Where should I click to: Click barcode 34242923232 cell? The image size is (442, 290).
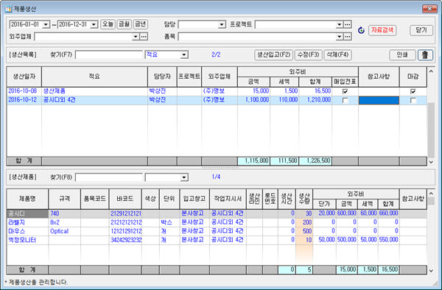point(125,240)
